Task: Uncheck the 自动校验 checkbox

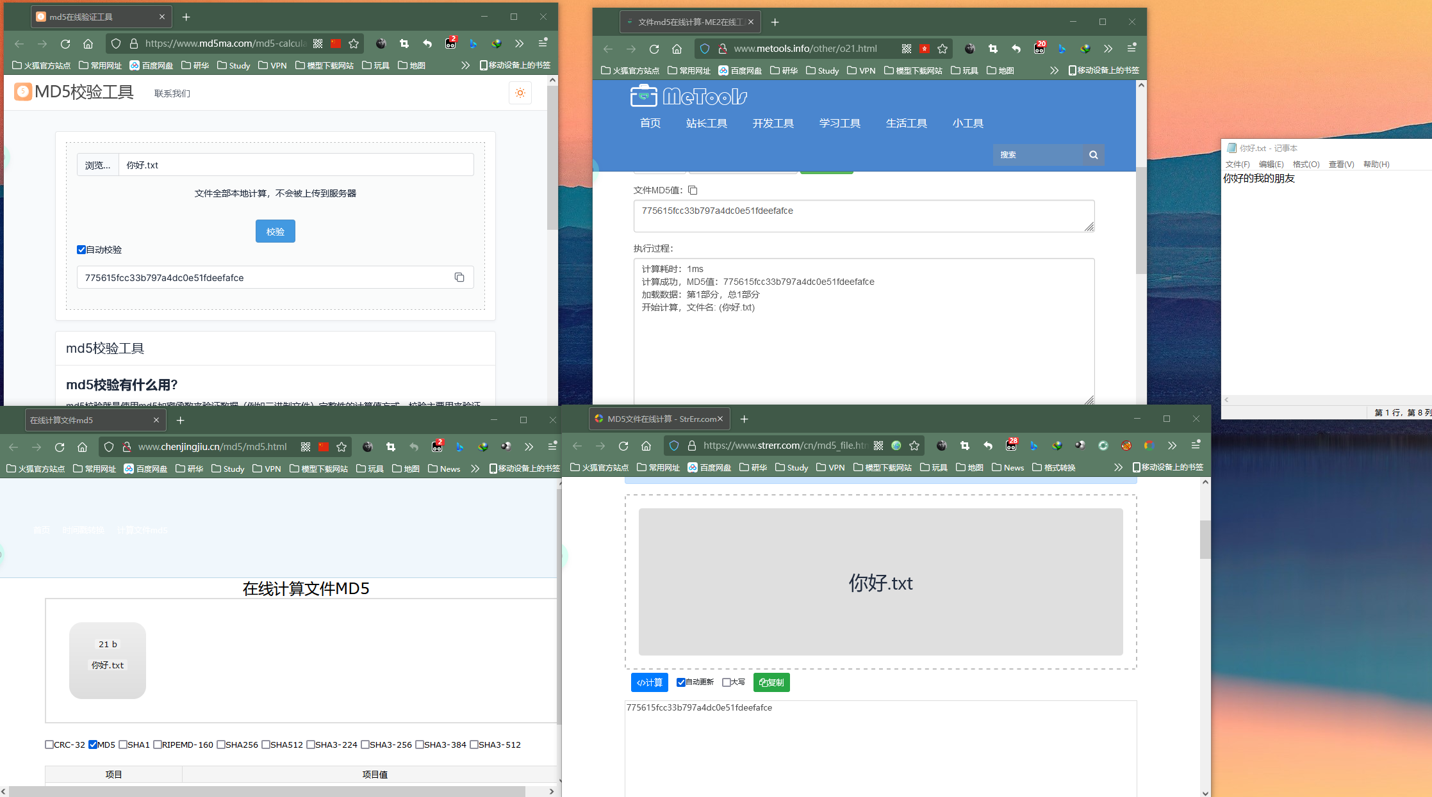Action: click(81, 250)
